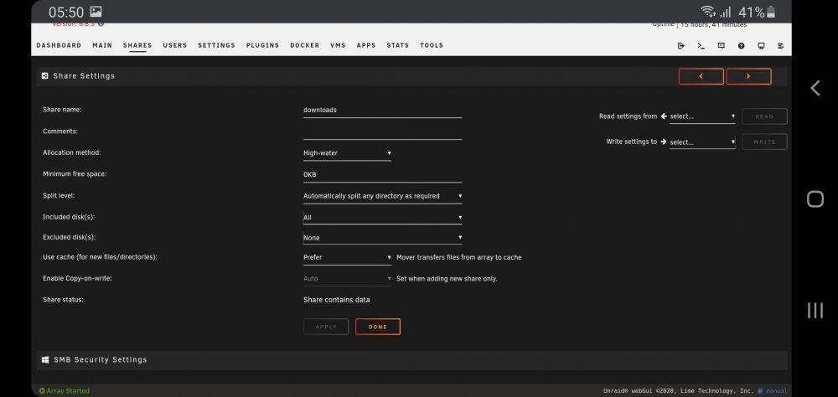Open the terminal icon in the header
The image size is (838, 397).
[x=701, y=45]
